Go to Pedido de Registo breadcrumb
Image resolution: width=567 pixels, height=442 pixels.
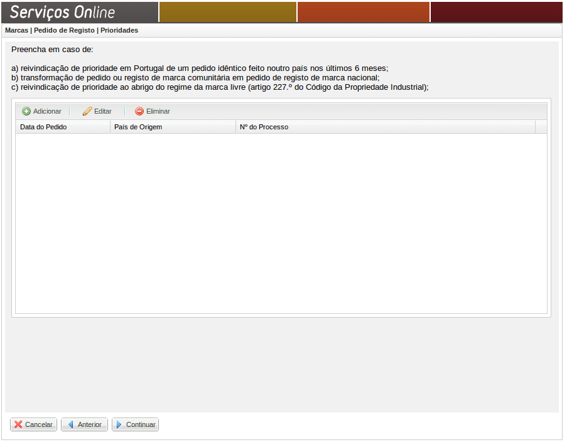click(x=64, y=30)
